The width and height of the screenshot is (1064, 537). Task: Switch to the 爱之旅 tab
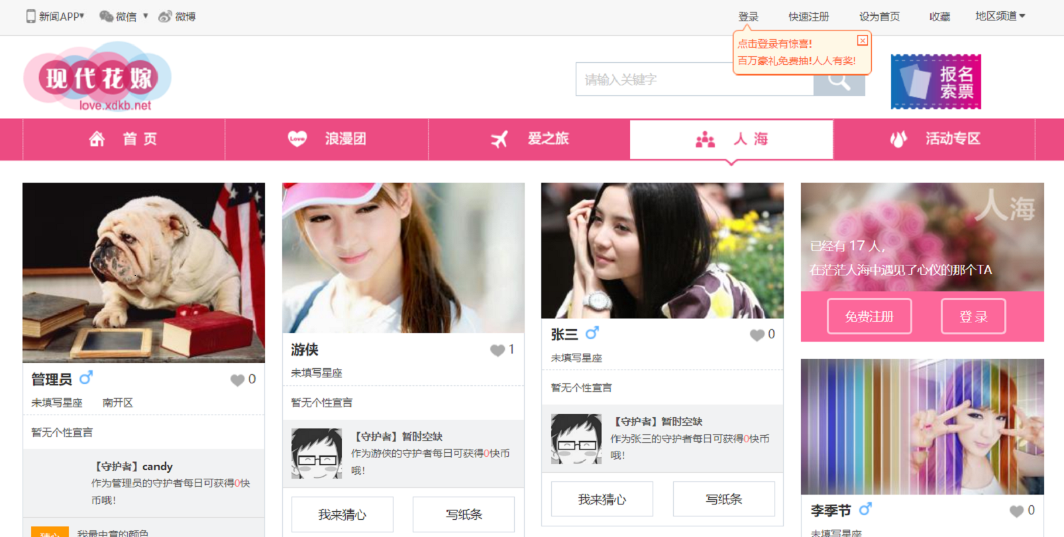pos(530,139)
